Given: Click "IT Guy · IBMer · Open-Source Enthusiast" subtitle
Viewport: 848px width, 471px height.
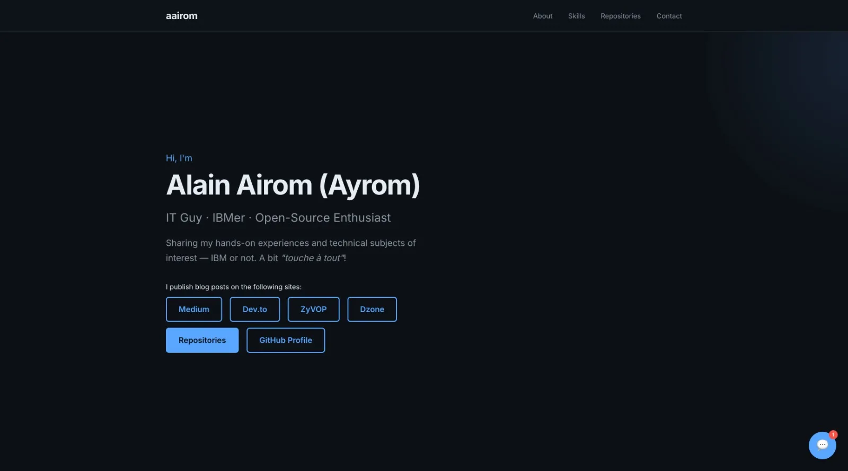Looking at the screenshot, I should [x=278, y=218].
